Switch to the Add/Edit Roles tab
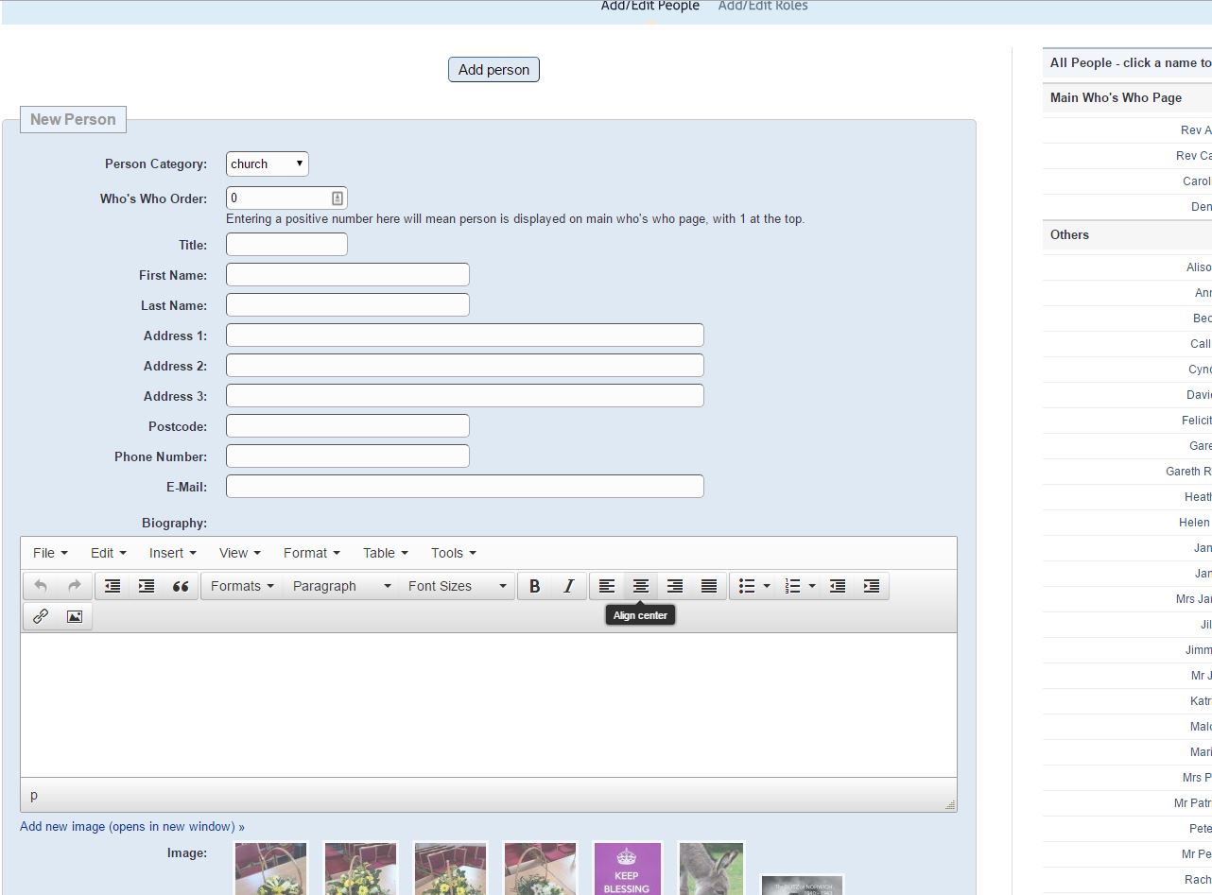The image size is (1212, 895). point(762,7)
